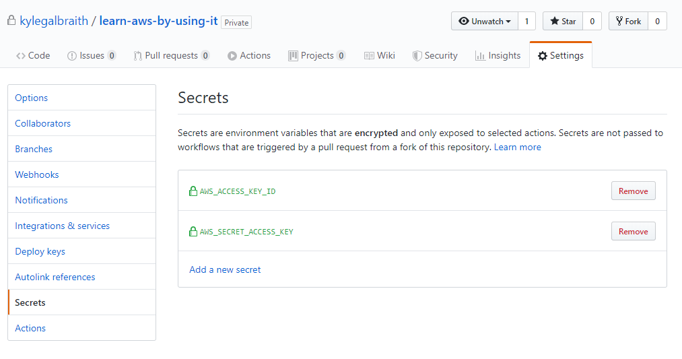Click the AWS_ACCESS_KEY_ID secret name
The width and height of the screenshot is (682, 359).
pos(238,191)
